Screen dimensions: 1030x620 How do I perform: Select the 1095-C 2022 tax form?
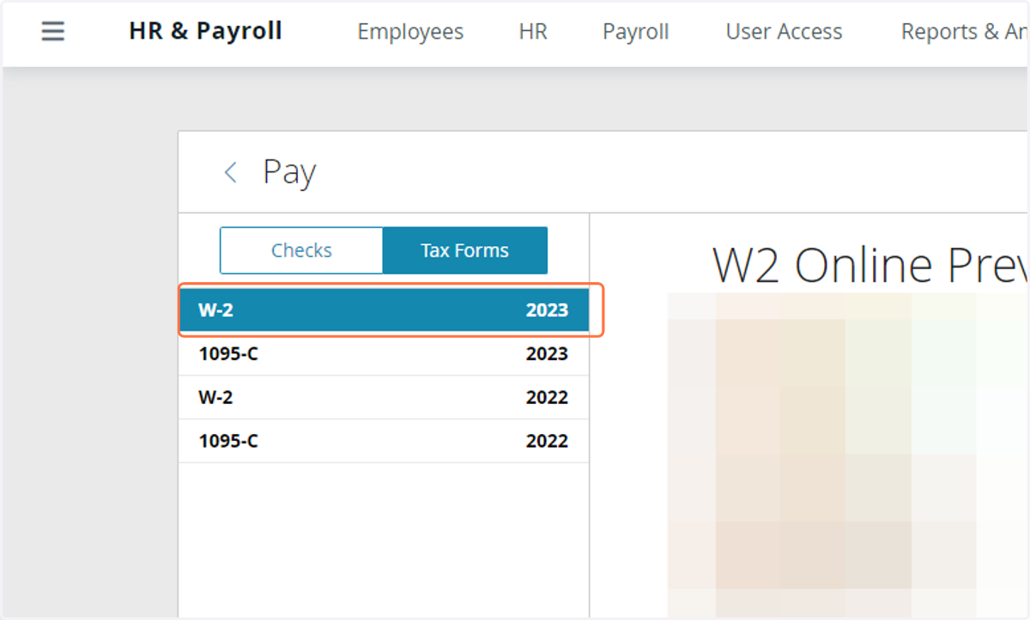click(384, 441)
